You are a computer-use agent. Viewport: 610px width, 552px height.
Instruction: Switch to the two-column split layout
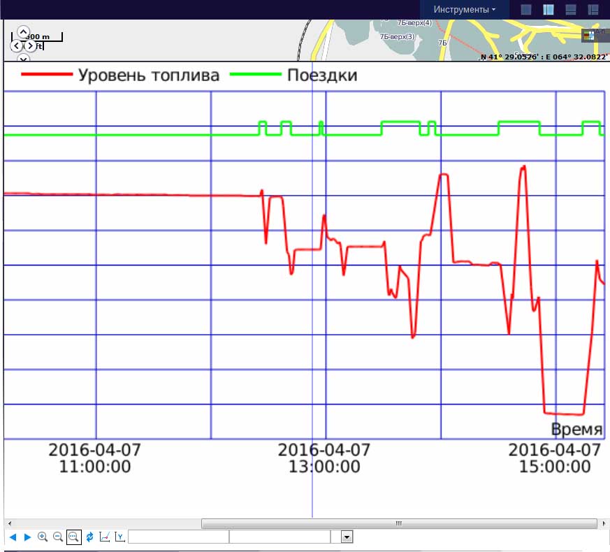(549, 10)
